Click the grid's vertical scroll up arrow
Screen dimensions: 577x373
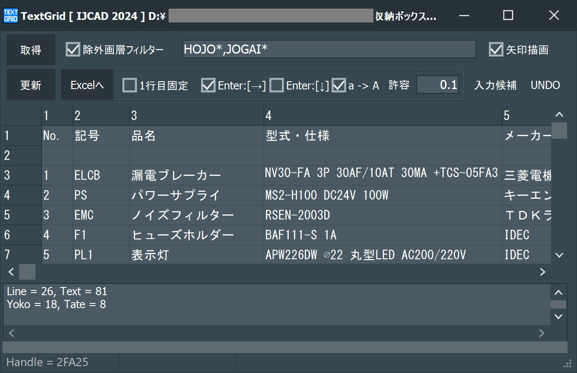[559, 115]
